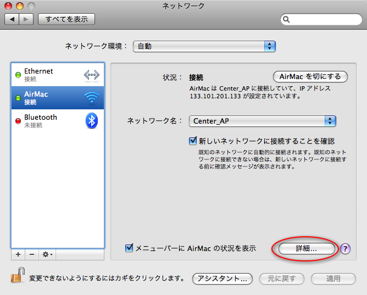Open the ネットワーク名 Center_AP dropdown
367x295 pixels.
(x=263, y=121)
